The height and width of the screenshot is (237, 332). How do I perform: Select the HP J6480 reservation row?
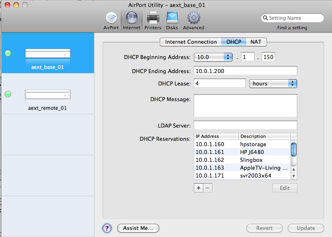click(x=243, y=152)
